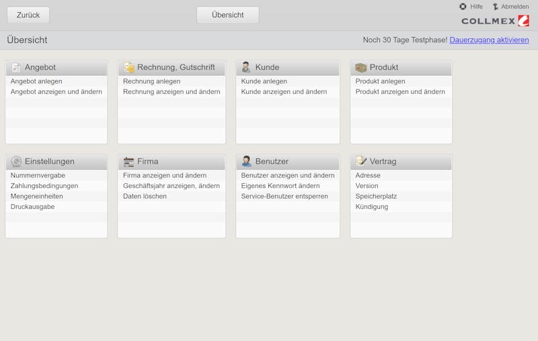538x341 pixels.
Task: Open Druckausgabe settings
Action: (x=32, y=207)
